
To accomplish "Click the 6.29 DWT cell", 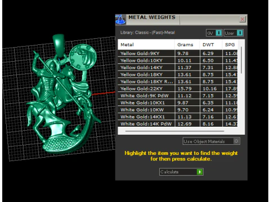I will click(211, 53).
